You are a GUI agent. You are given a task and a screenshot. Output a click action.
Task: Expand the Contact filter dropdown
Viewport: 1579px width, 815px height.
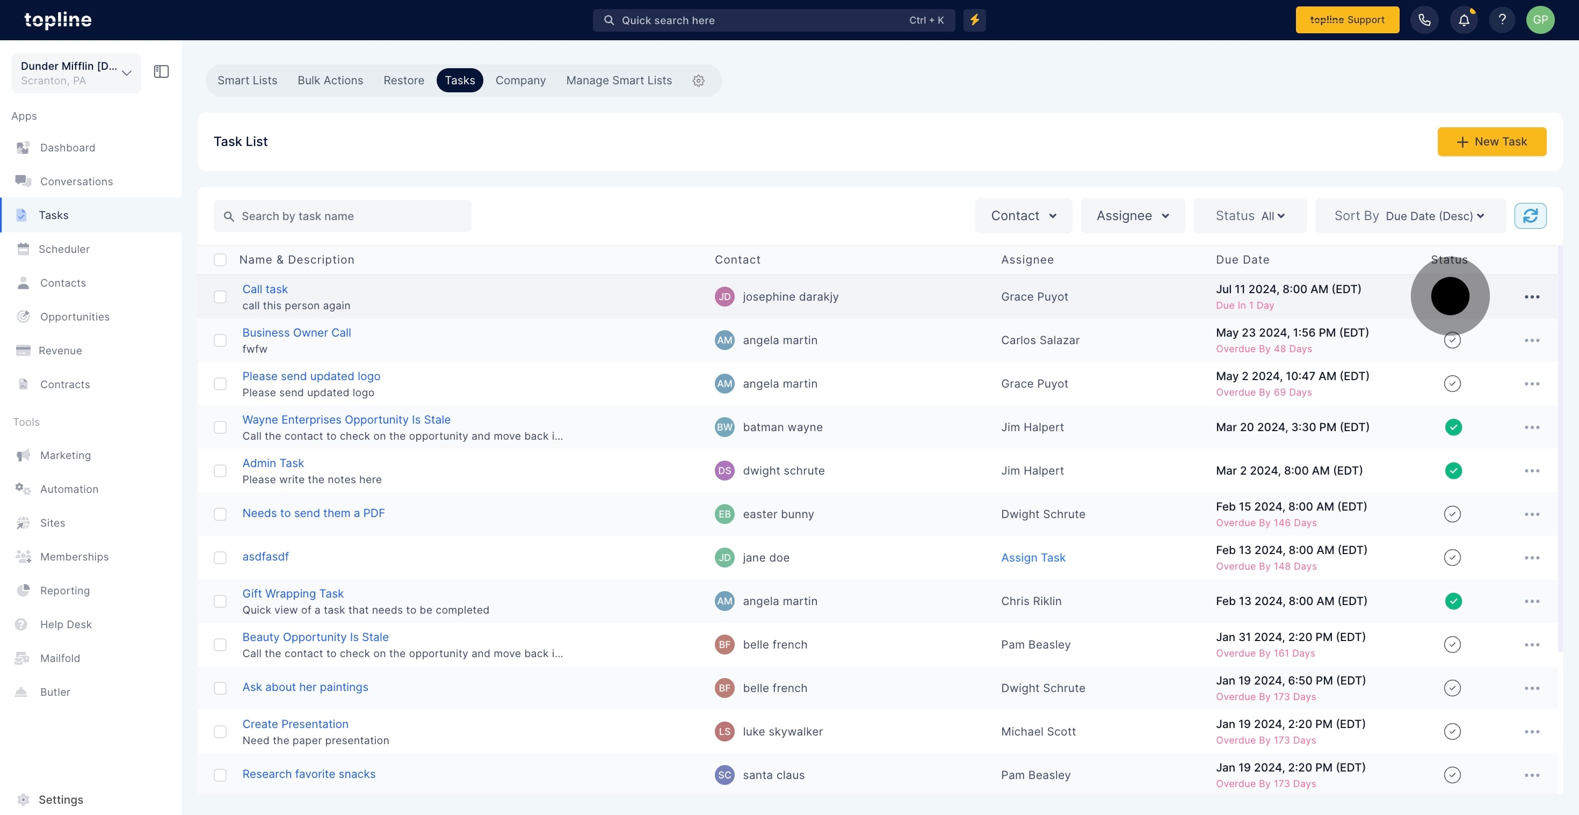tap(1023, 216)
